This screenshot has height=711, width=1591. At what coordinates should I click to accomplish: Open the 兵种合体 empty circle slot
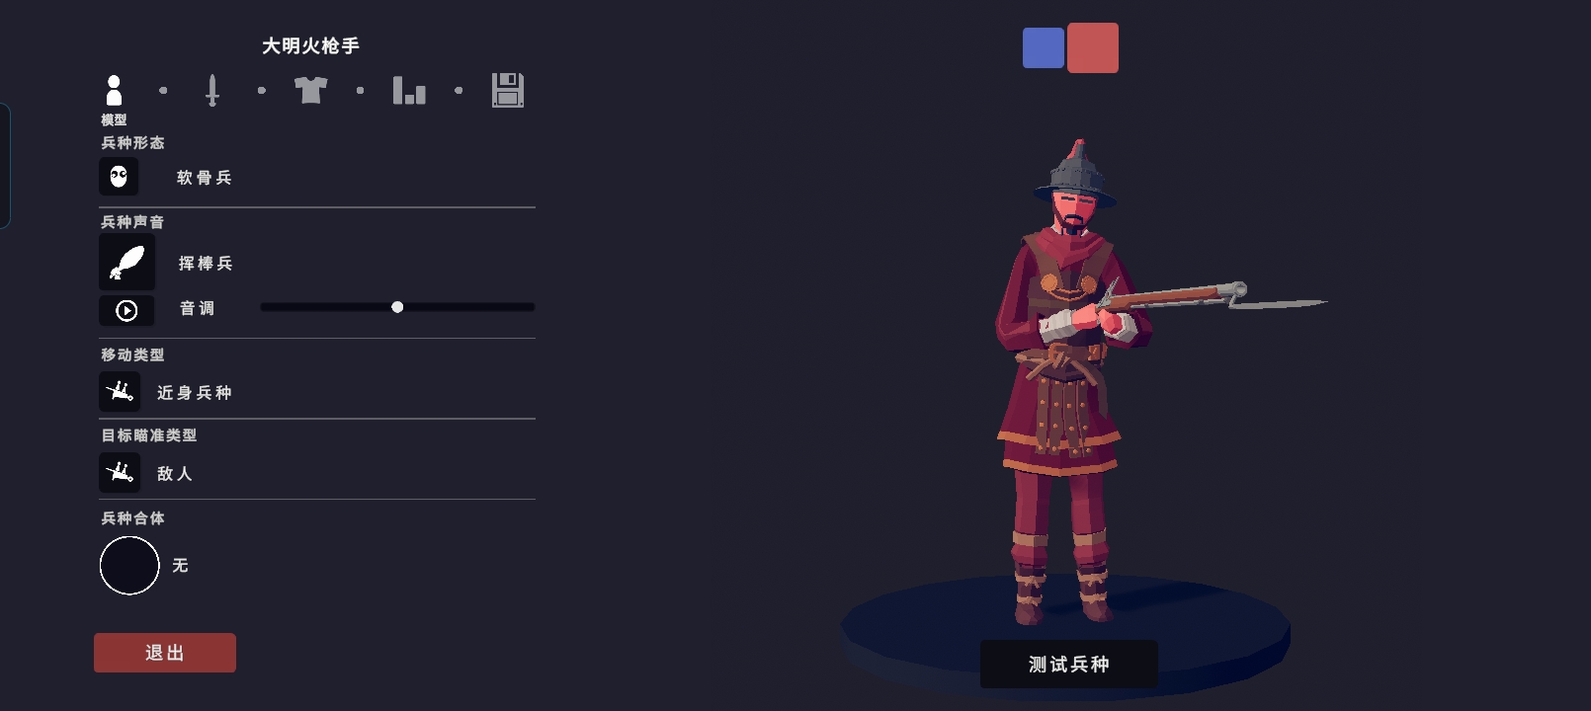click(x=129, y=565)
